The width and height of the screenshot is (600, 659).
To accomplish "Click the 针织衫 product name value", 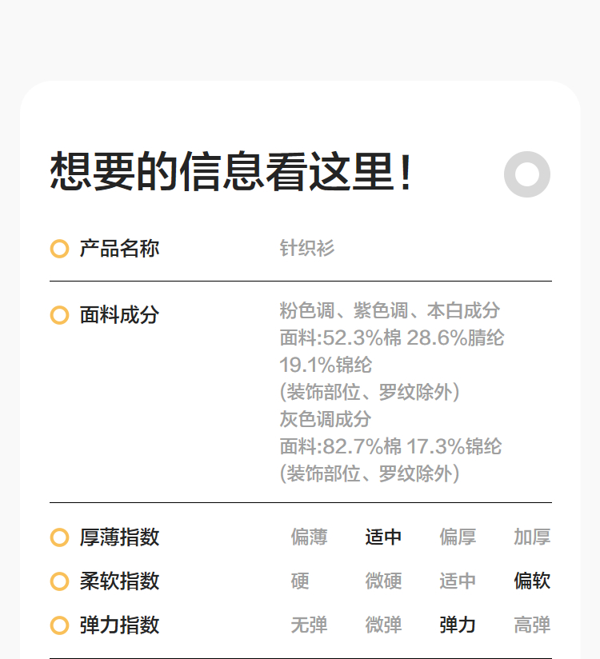I will coord(306,249).
